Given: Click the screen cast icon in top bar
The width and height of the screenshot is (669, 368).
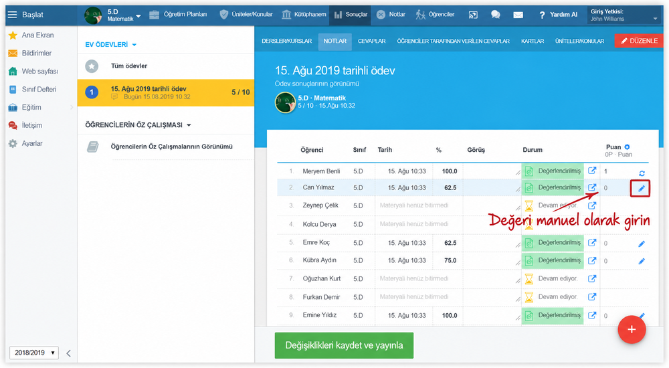Looking at the screenshot, I should 473,15.
